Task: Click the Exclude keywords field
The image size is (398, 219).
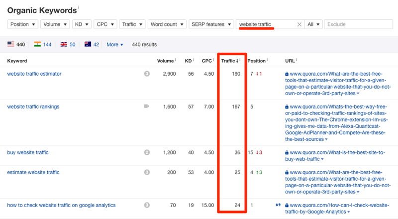Action: (358, 24)
